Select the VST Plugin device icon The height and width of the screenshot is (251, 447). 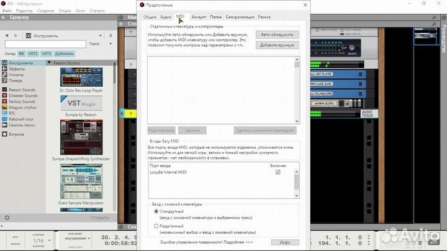(81, 102)
